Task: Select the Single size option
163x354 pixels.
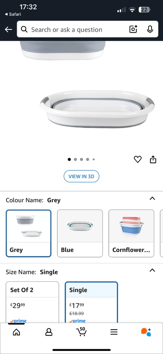Action: [x=91, y=302]
